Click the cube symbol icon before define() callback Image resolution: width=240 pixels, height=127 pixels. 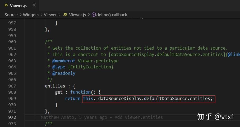tap(94, 15)
